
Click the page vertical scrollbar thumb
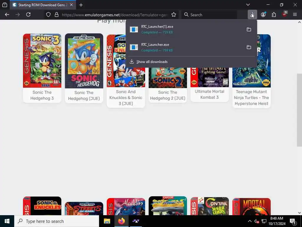pos(299,110)
